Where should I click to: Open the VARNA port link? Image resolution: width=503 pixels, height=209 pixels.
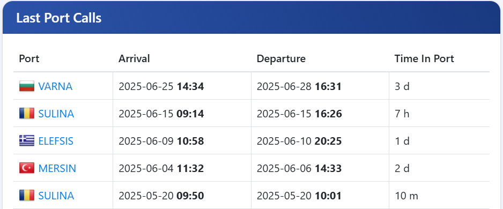(x=55, y=87)
